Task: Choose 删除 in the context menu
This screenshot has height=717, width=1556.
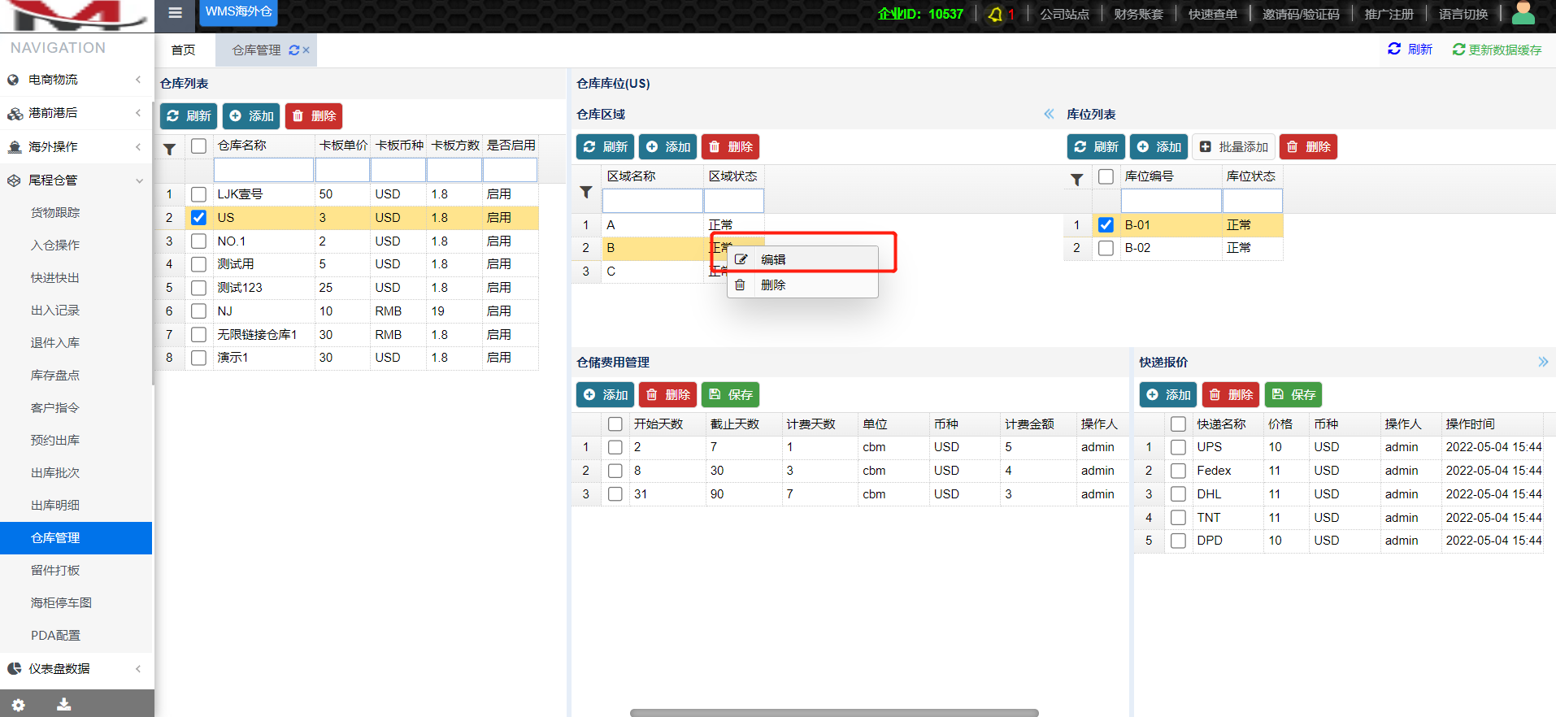Action: [x=772, y=285]
